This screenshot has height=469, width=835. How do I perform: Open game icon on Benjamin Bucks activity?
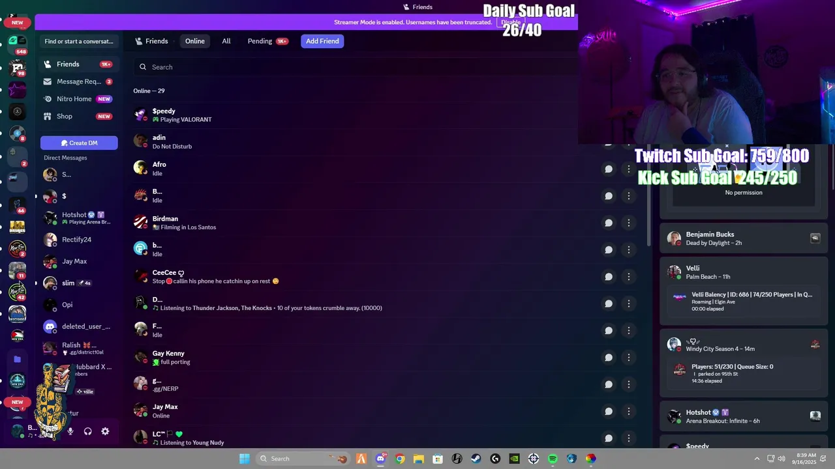coord(815,238)
